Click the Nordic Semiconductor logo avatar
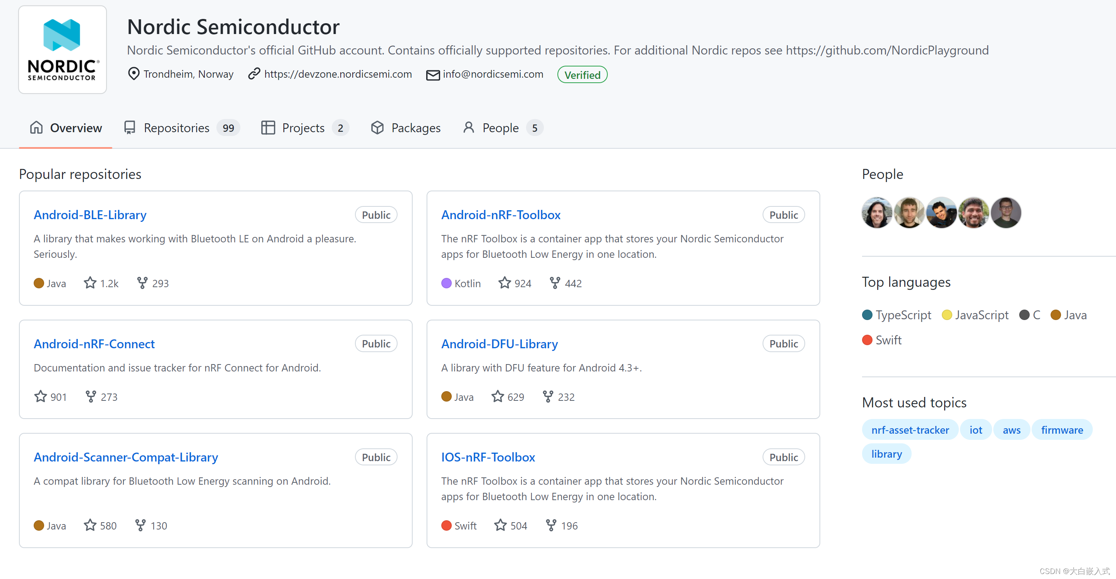Screen dimensions: 1116x579 [62, 50]
